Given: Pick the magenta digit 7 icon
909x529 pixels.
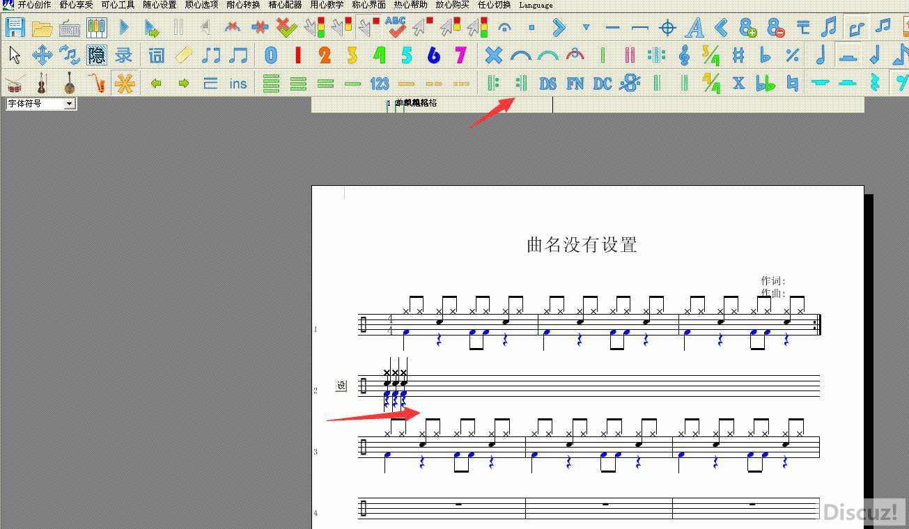Looking at the screenshot, I should (x=460, y=55).
